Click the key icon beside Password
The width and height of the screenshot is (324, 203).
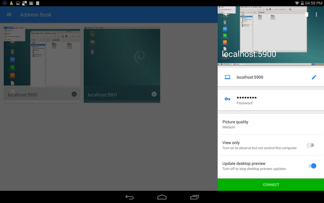[227, 99]
